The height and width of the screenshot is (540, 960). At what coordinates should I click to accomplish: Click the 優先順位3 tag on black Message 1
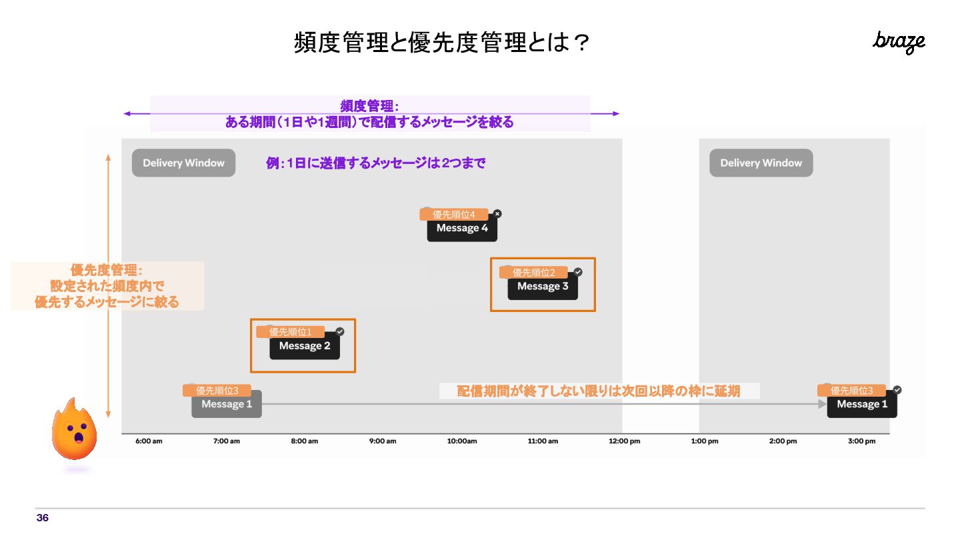(851, 391)
